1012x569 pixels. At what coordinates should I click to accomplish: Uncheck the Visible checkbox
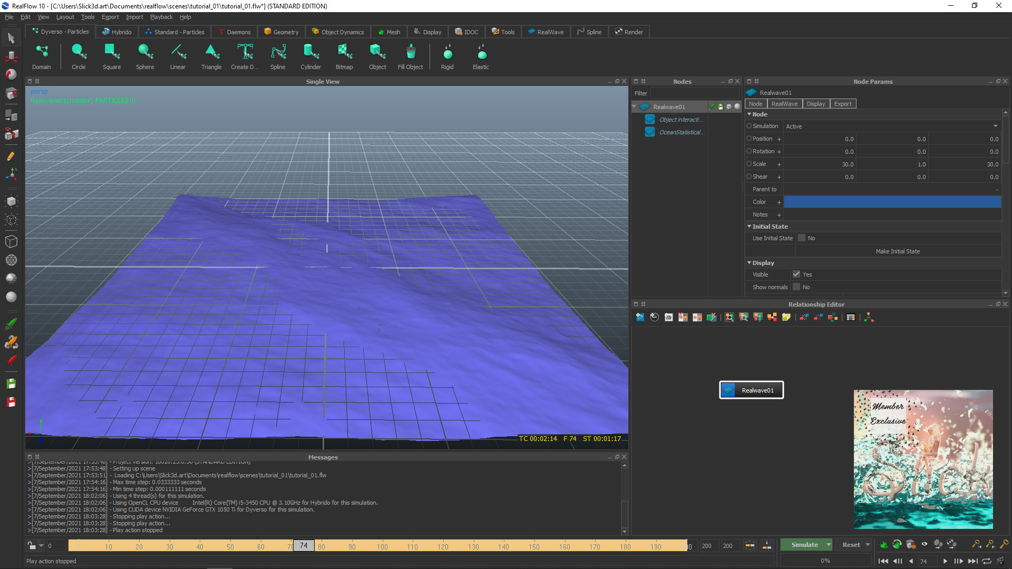click(796, 274)
